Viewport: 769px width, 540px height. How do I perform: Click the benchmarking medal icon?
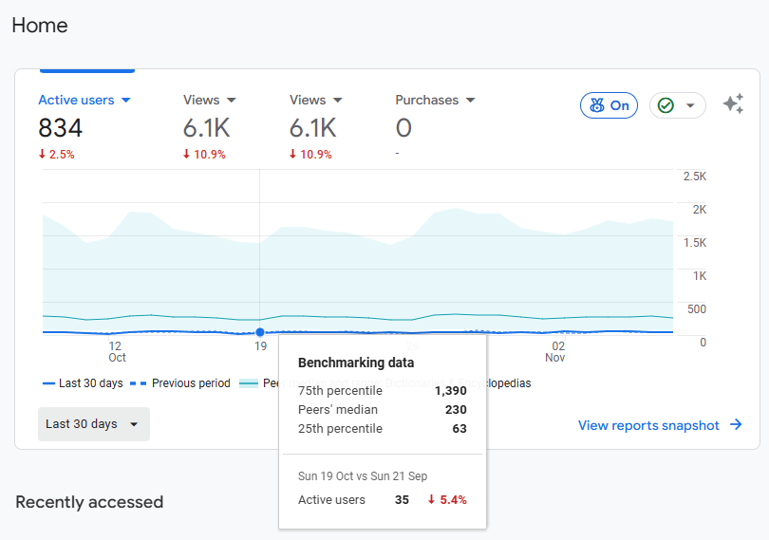pyautogui.click(x=596, y=105)
